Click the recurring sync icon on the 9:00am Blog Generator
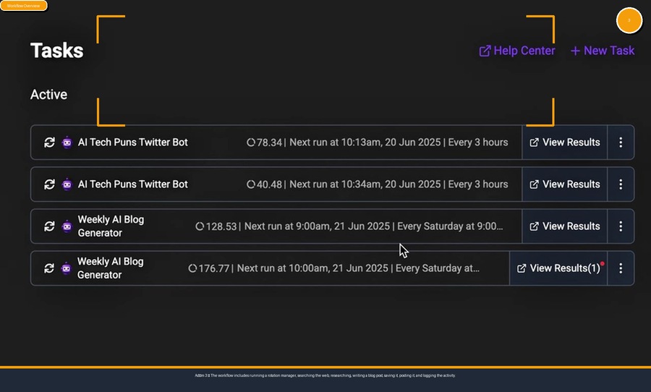Viewport: 651px width, 392px height. (x=49, y=226)
